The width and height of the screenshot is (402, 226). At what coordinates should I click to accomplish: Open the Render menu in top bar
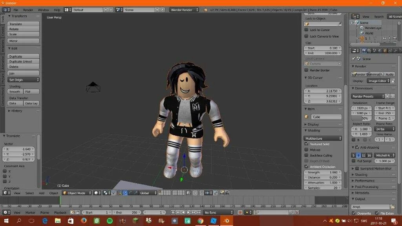pyautogui.click(x=28, y=10)
